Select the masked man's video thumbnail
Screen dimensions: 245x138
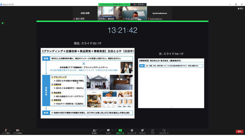pyautogui.click(x=135, y=13)
